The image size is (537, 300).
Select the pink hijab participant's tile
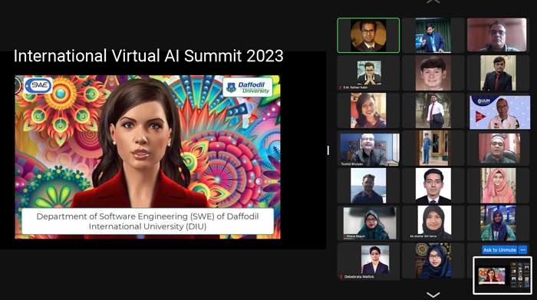(499, 185)
